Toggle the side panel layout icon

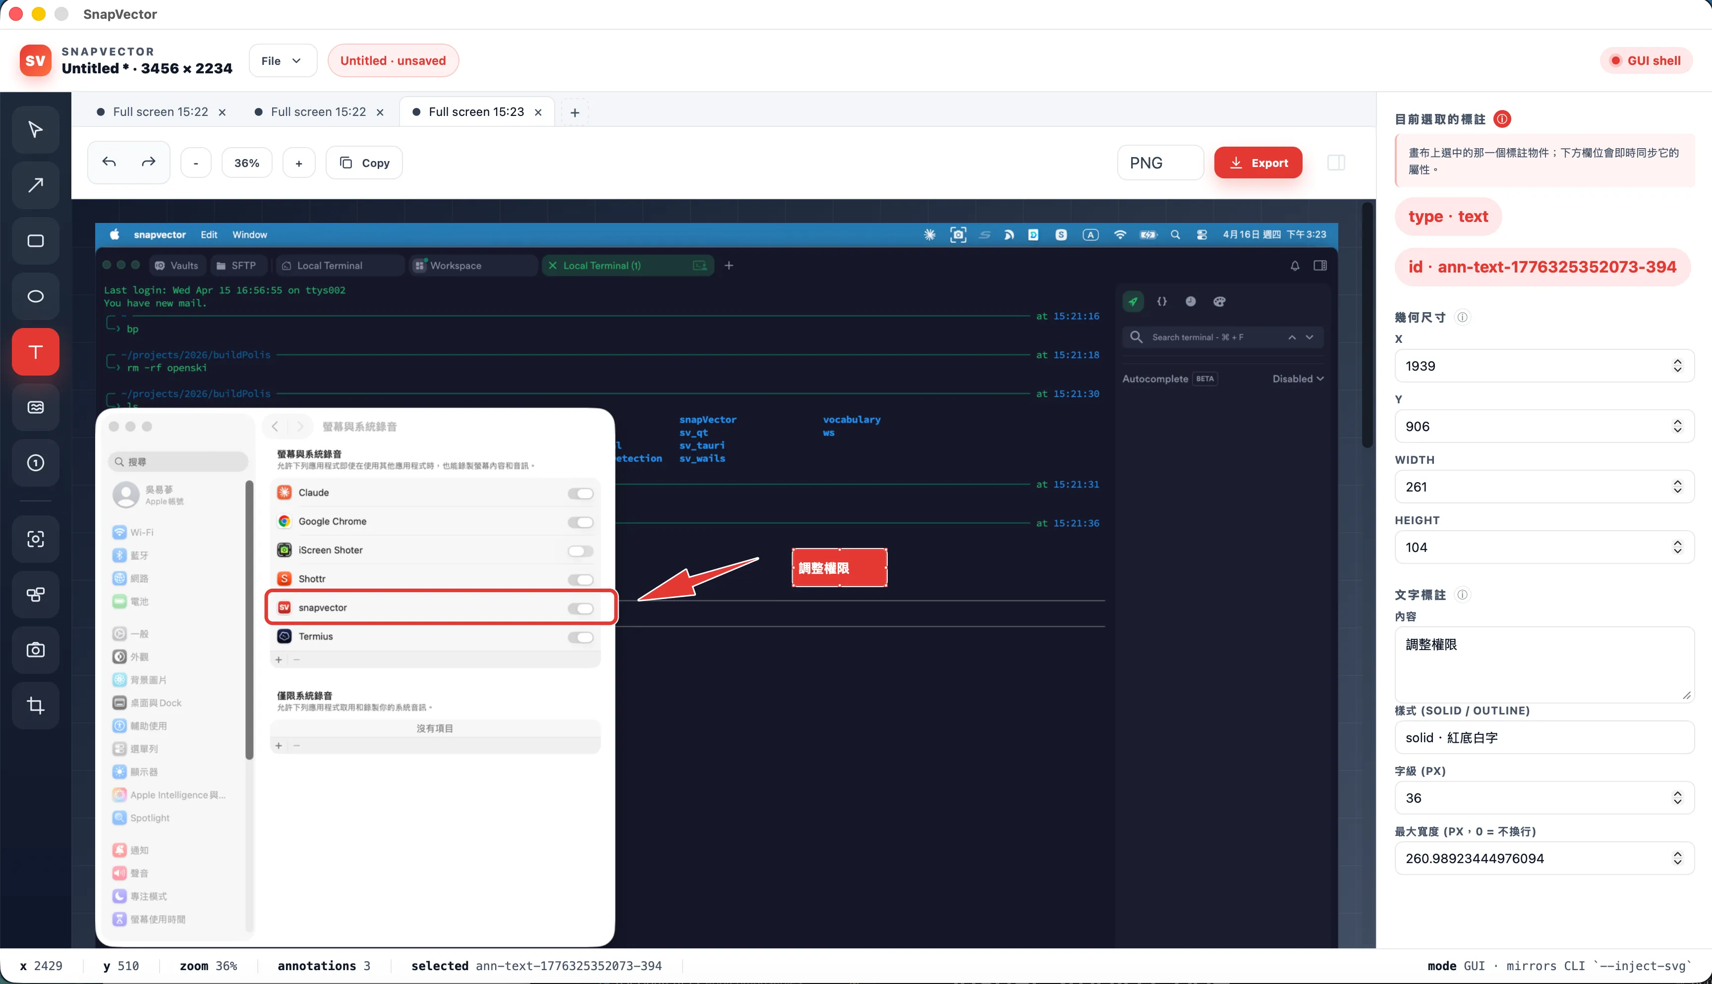coord(1336,162)
